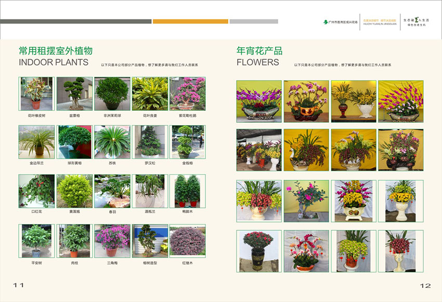Click page number 12 at bottom right
The width and height of the screenshot is (442, 302).
(426, 285)
